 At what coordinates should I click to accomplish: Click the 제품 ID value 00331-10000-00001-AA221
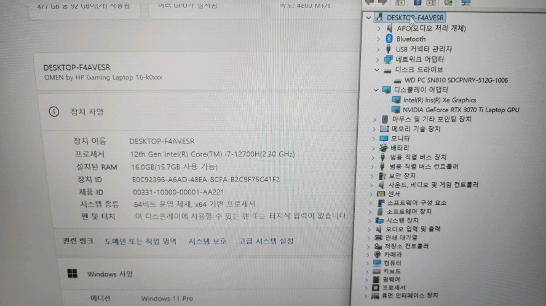[x=178, y=192]
